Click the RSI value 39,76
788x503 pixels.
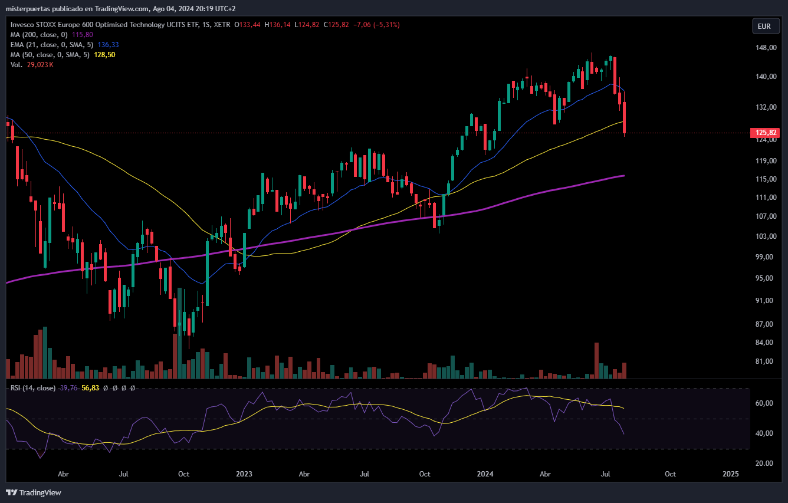(68, 388)
